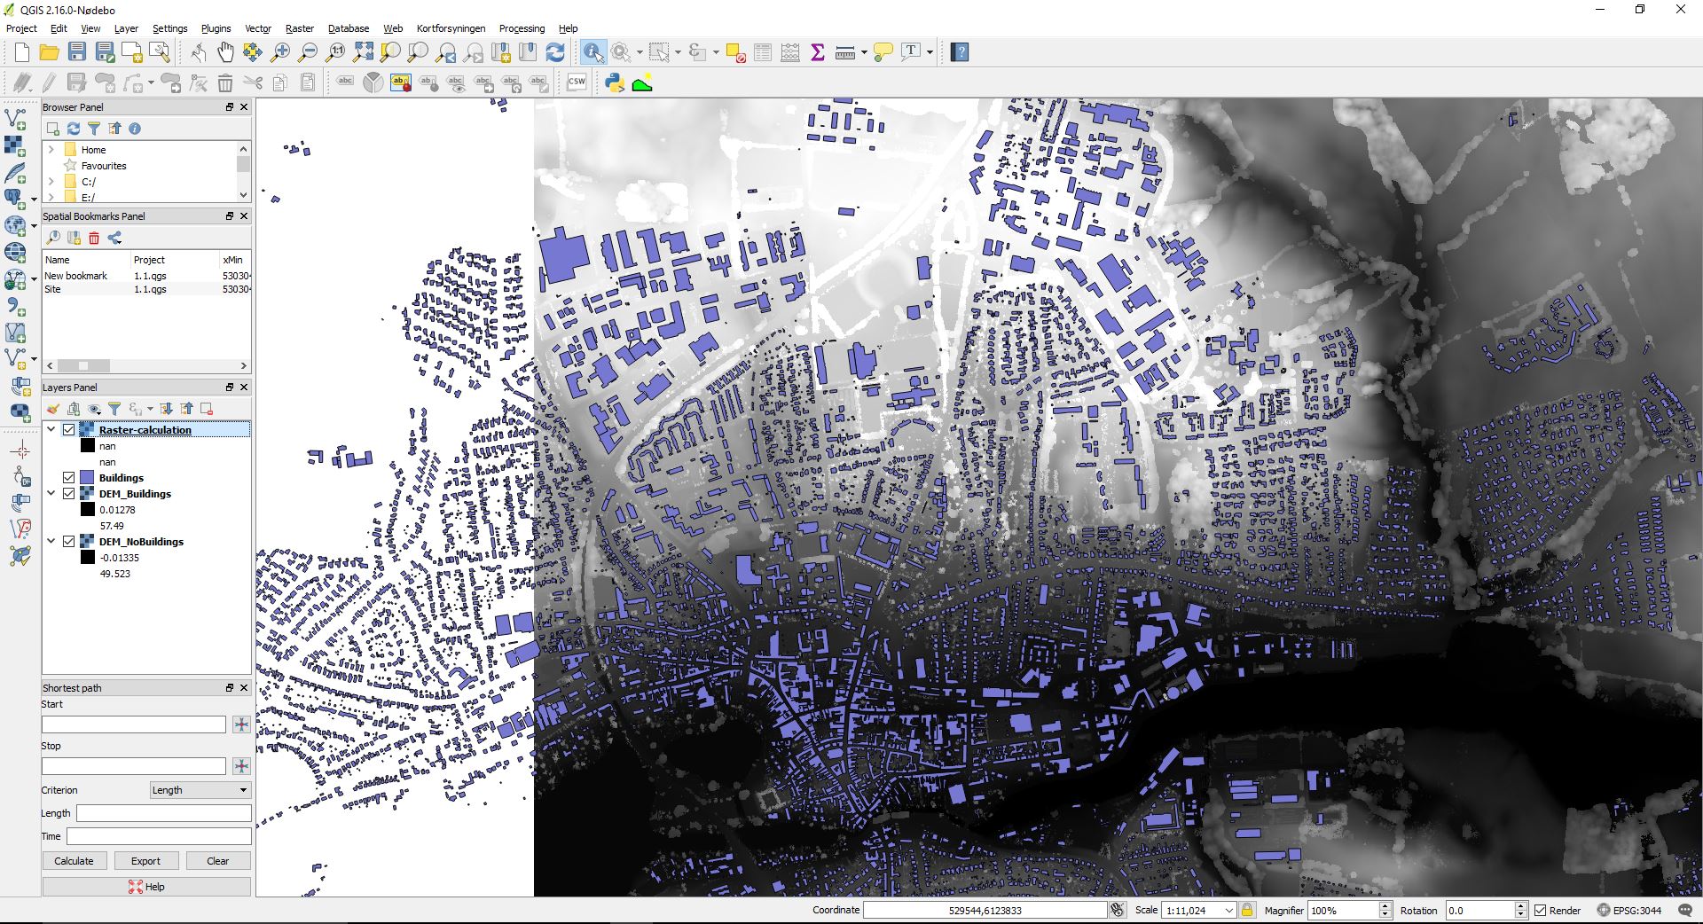The height and width of the screenshot is (924, 1703).
Task: Open the Criterion Length dropdown
Action: 200,790
